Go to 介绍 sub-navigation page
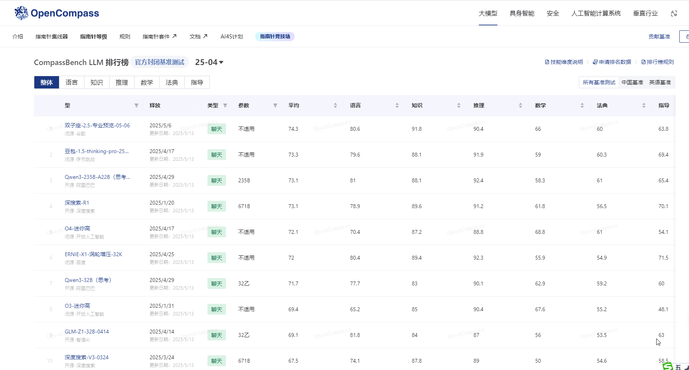689x370 pixels. point(18,37)
